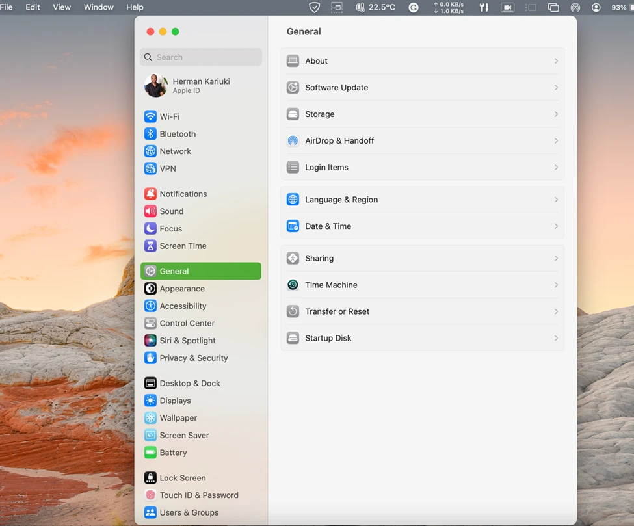Click the battery percentage in the menu bar
634x526 pixels.
coord(618,7)
